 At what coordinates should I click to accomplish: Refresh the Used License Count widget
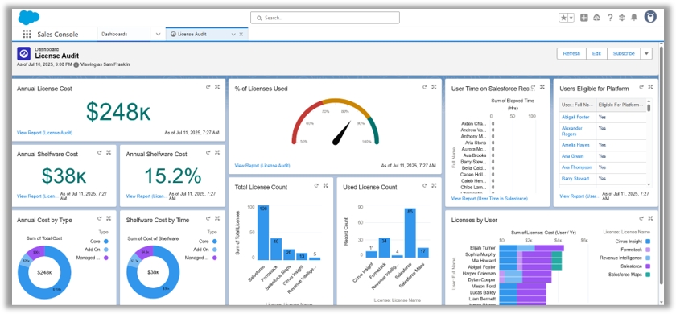[425, 185]
